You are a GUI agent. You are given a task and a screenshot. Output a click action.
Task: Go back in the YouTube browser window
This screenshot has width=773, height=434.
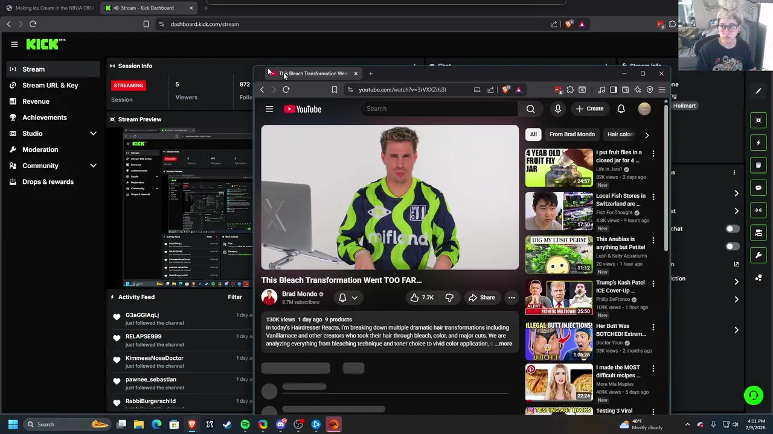click(262, 90)
